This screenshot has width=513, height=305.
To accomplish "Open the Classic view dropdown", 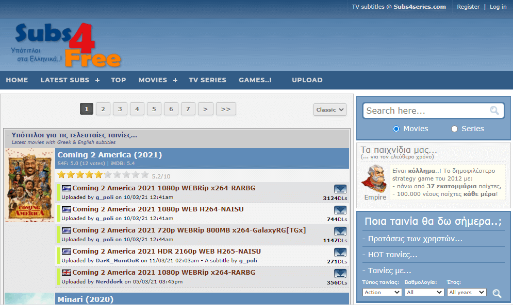I will point(330,110).
